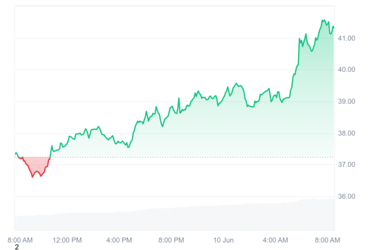Click the 40.00 price axis label
Screen dimensions: 375x250
click(346, 70)
